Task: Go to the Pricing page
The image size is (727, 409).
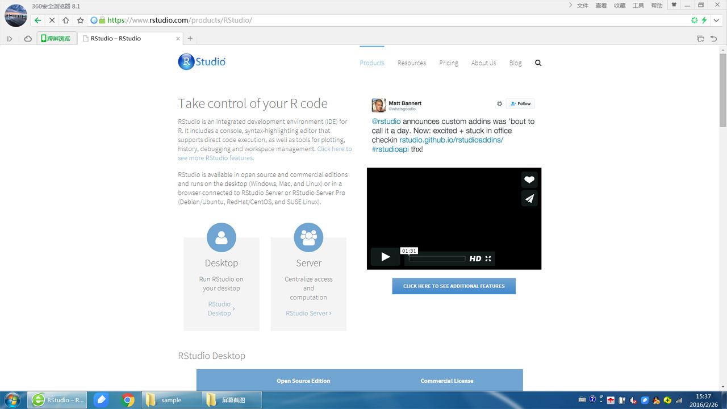Action: 449,63
